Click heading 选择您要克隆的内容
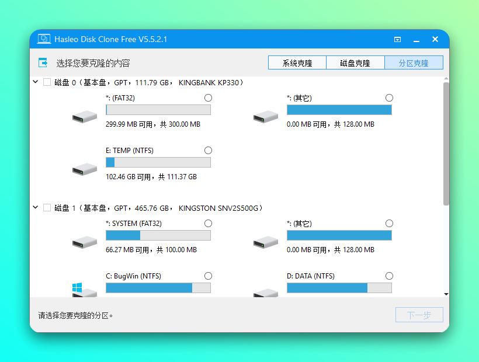This screenshot has height=362, width=479. point(93,63)
